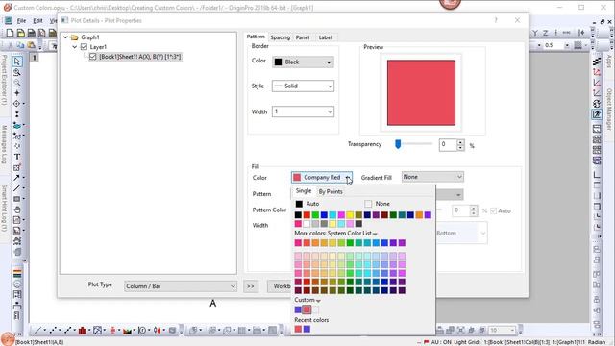Select the Pan hand tool
This screenshot has width=615, height=346.
17,210
